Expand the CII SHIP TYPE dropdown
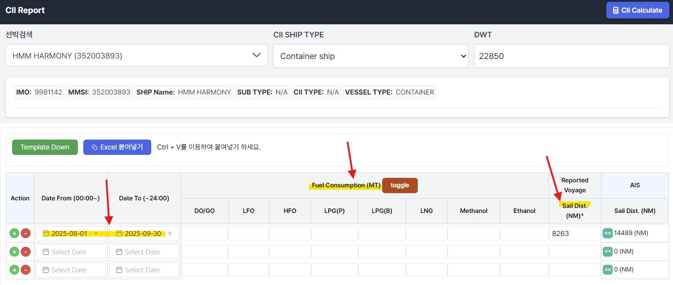The height and width of the screenshot is (285, 673). (370, 56)
